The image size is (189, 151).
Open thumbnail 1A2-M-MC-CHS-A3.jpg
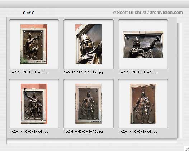143,44
